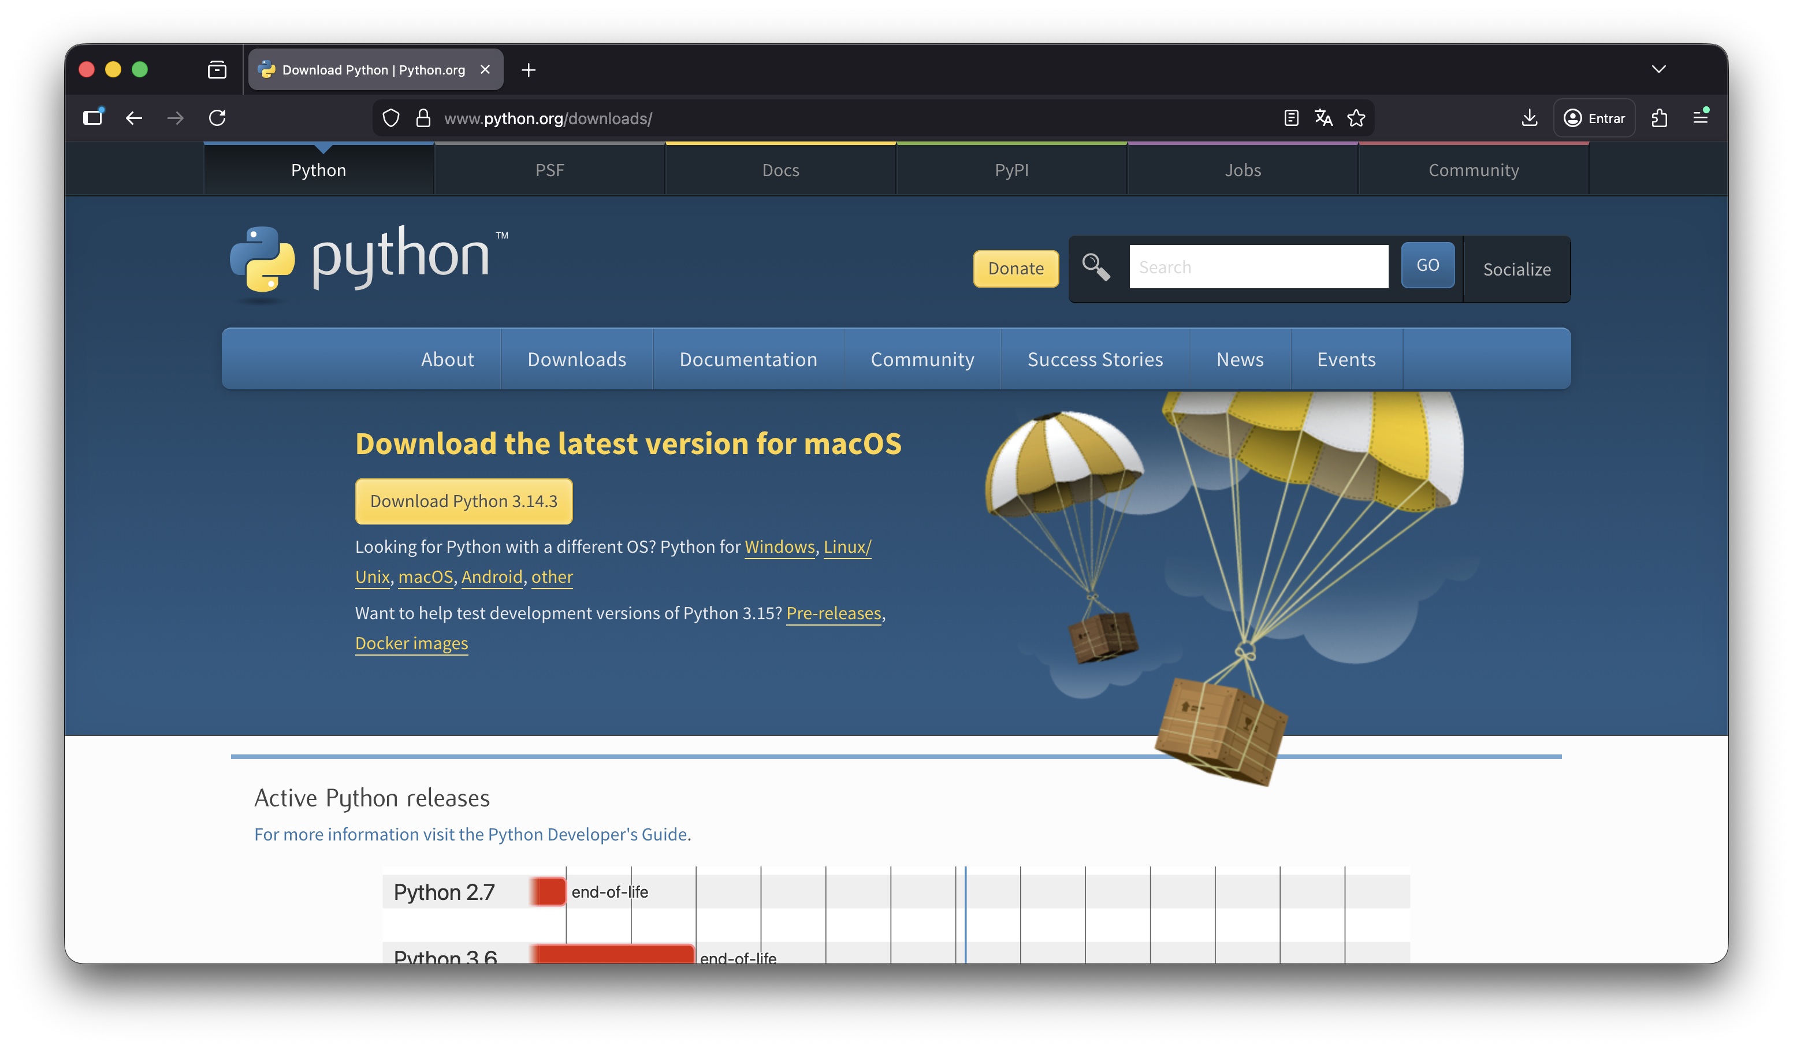Click into the Search input field
Screen dimensions: 1793x1049
1258,267
